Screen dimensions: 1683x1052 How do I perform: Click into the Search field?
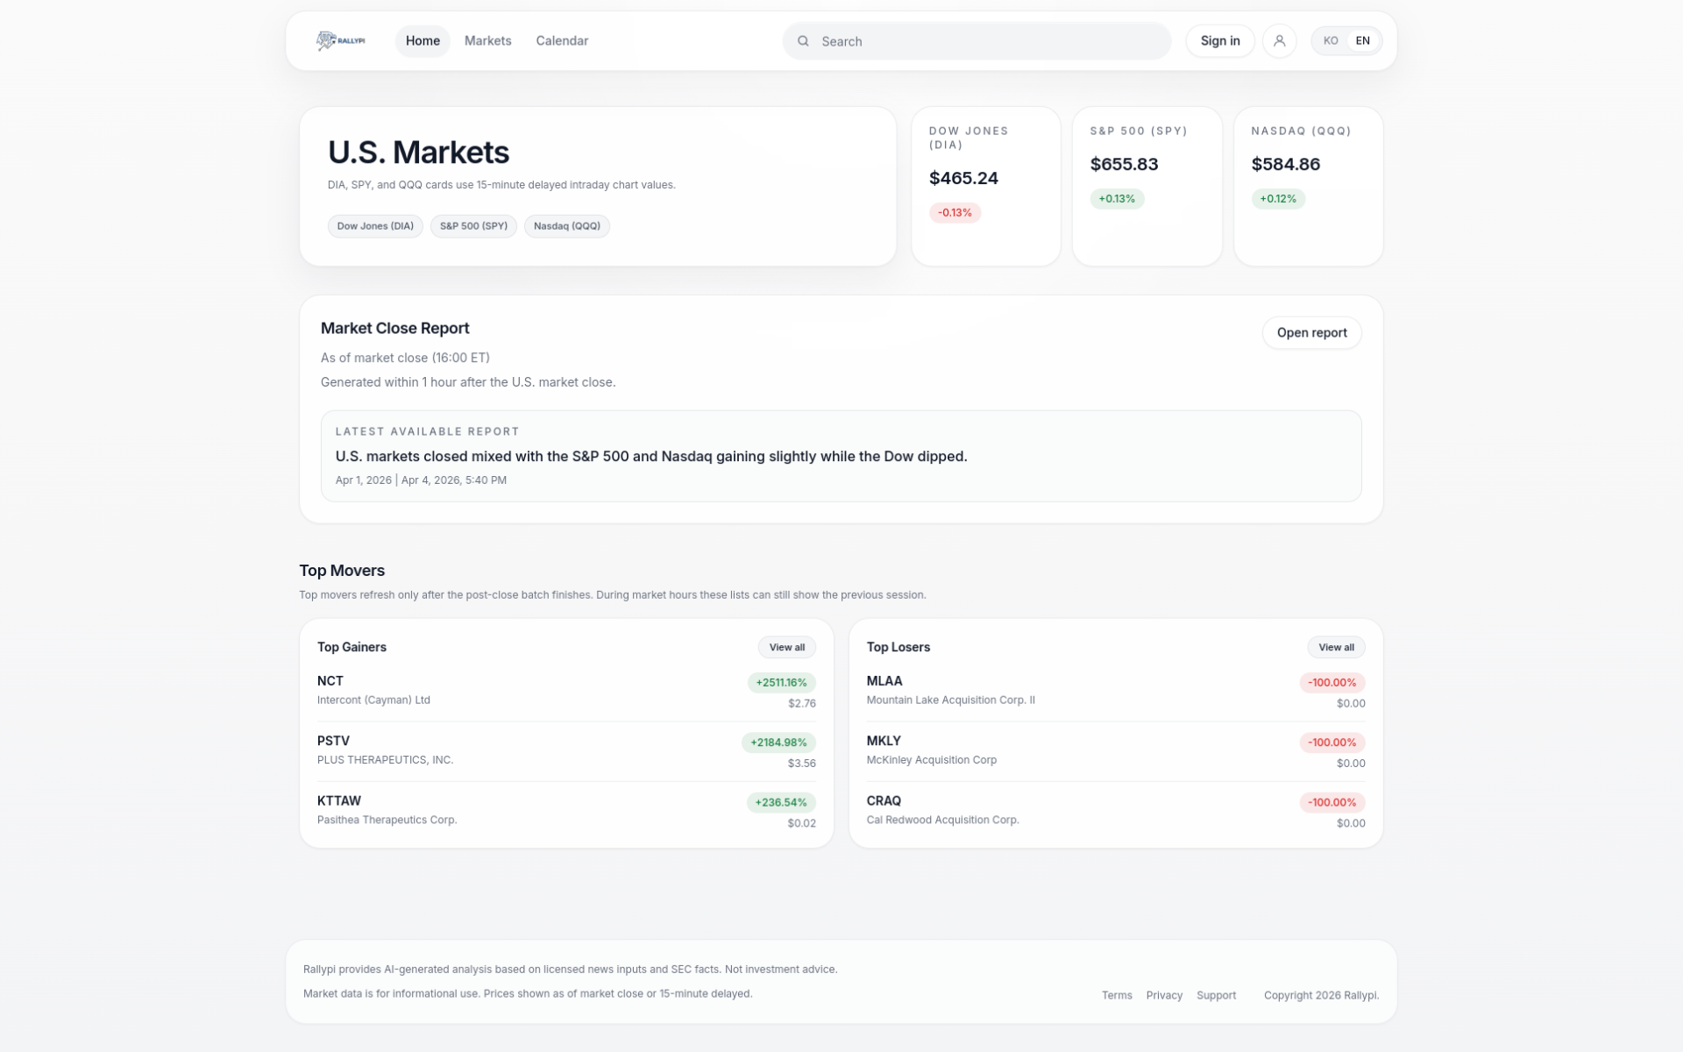(x=982, y=41)
